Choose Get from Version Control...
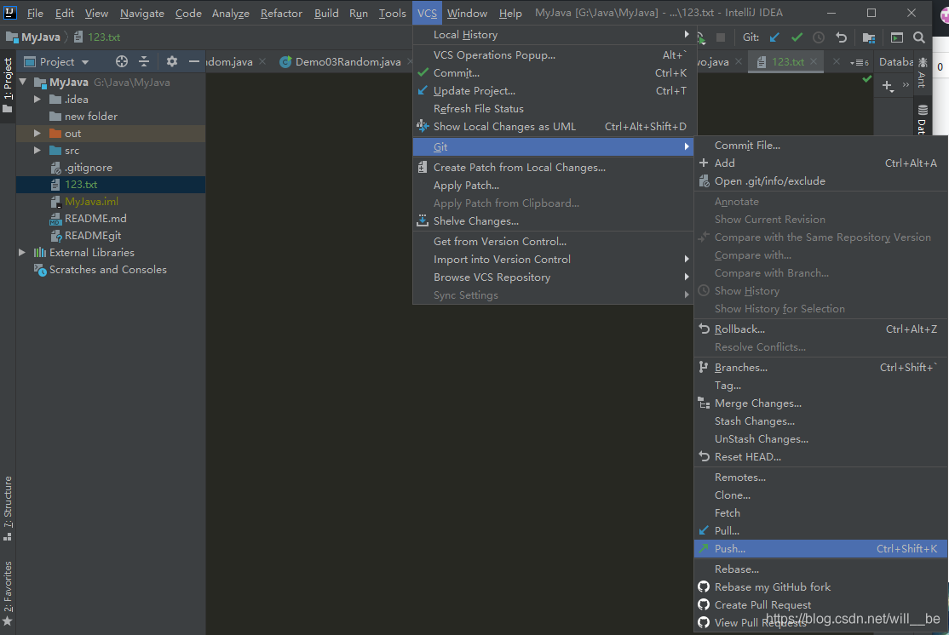The width and height of the screenshot is (949, 635). [553, 241]
